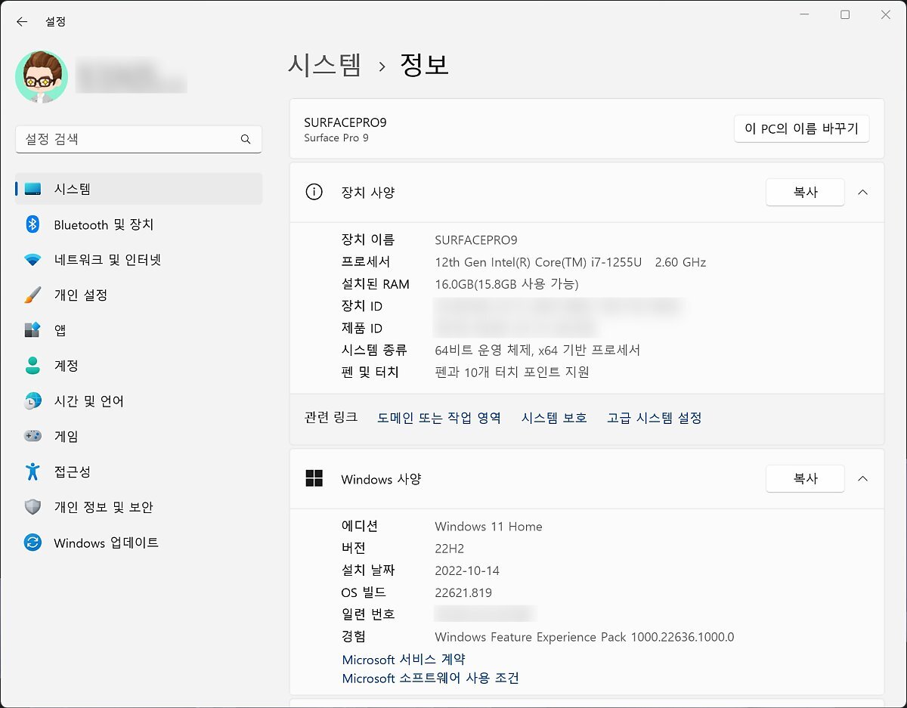Click the back arrow icon

pos(22,22)
